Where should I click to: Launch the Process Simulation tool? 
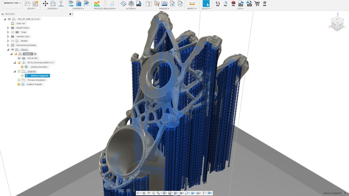click(x=96, y=4)
